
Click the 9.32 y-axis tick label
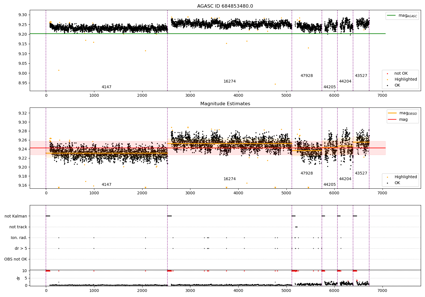pos(23,113)
